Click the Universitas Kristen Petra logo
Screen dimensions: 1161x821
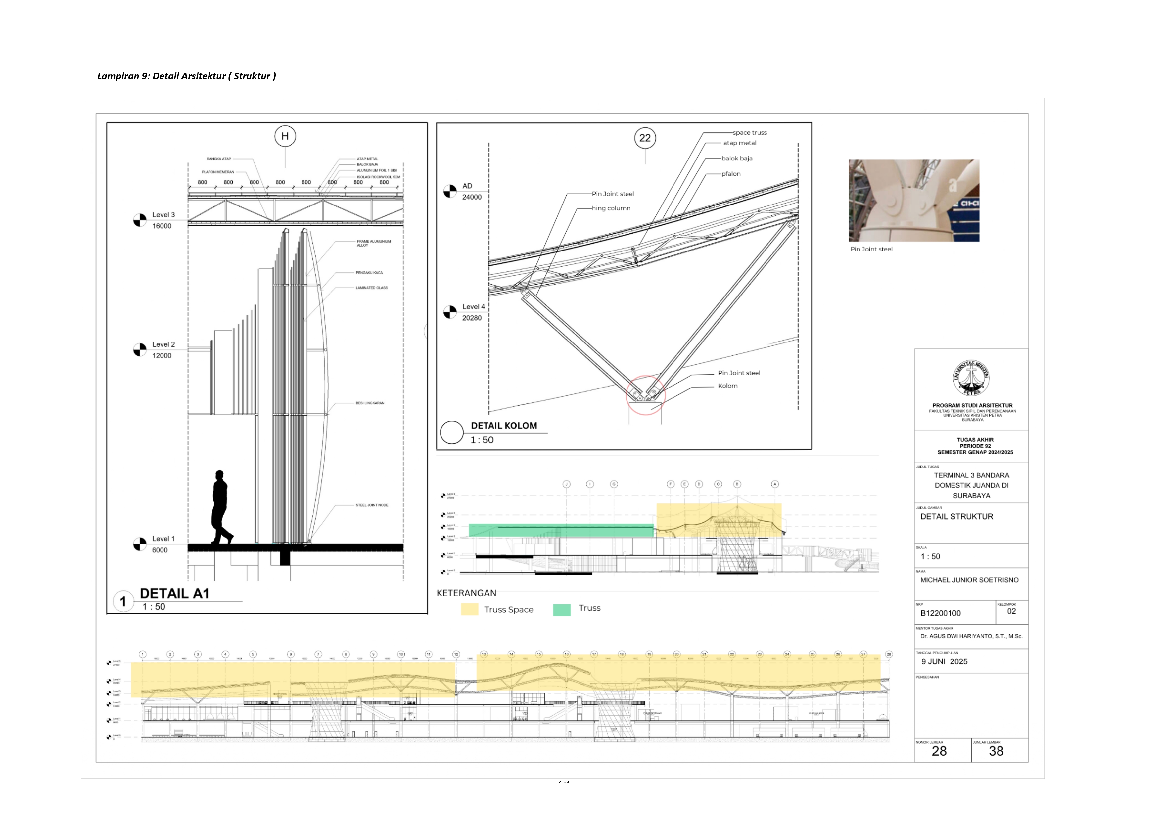click(x=971, y=378)
